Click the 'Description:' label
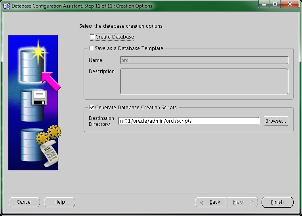The image size is (302, 216). point(102,71)
